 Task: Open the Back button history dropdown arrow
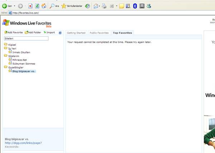[x=14, y=6]
